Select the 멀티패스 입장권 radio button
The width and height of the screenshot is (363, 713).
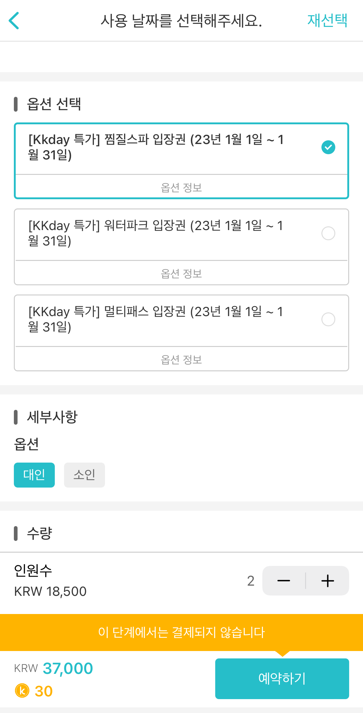(328, 319)
